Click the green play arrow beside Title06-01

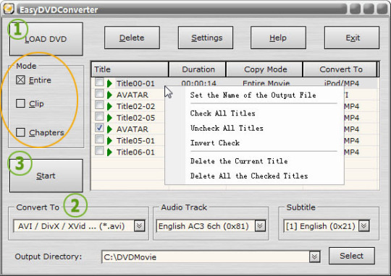pos(109,152)
